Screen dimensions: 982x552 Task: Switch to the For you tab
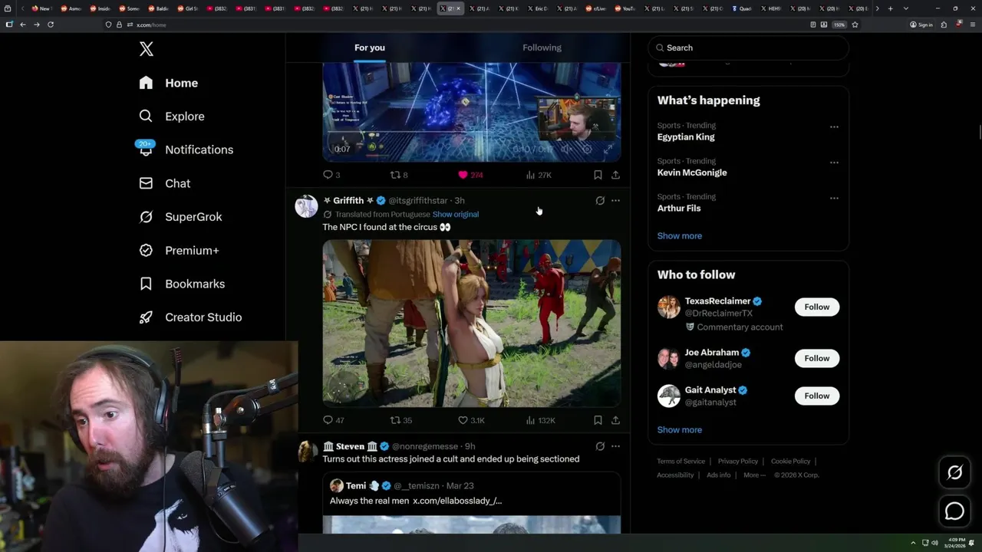click(x=370, y=48)
